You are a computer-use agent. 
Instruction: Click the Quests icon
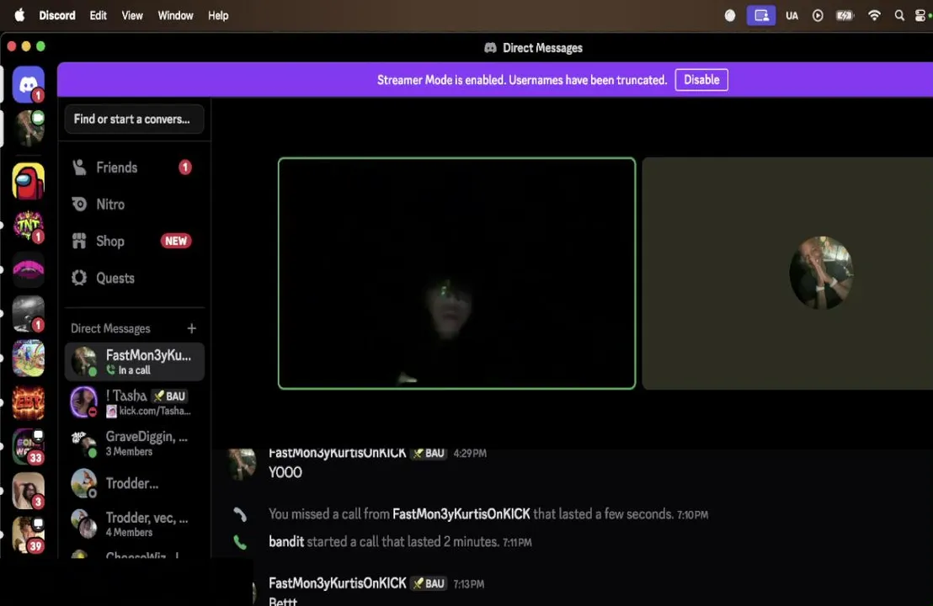point(79,278)
